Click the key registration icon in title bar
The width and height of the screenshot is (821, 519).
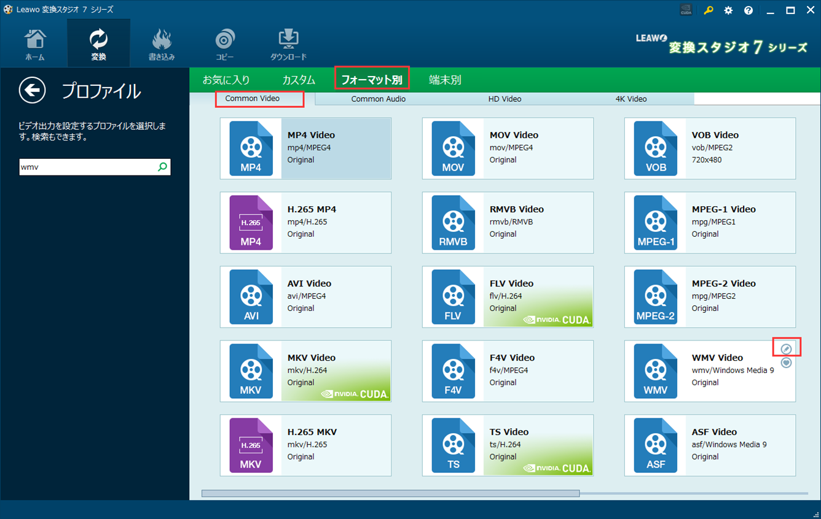click(x=709, y=10)
